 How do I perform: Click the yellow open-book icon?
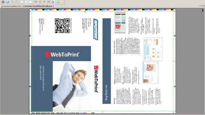(62, 2)
